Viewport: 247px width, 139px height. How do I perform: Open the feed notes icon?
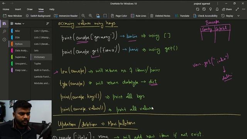click(204, 9)
